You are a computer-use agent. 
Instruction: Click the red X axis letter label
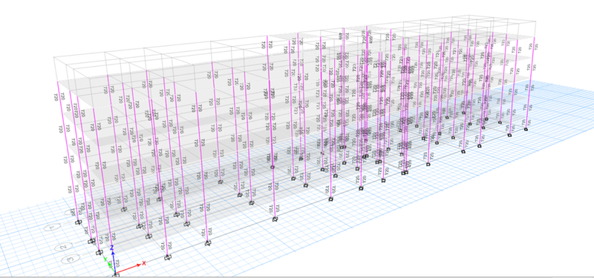point(144,263)
